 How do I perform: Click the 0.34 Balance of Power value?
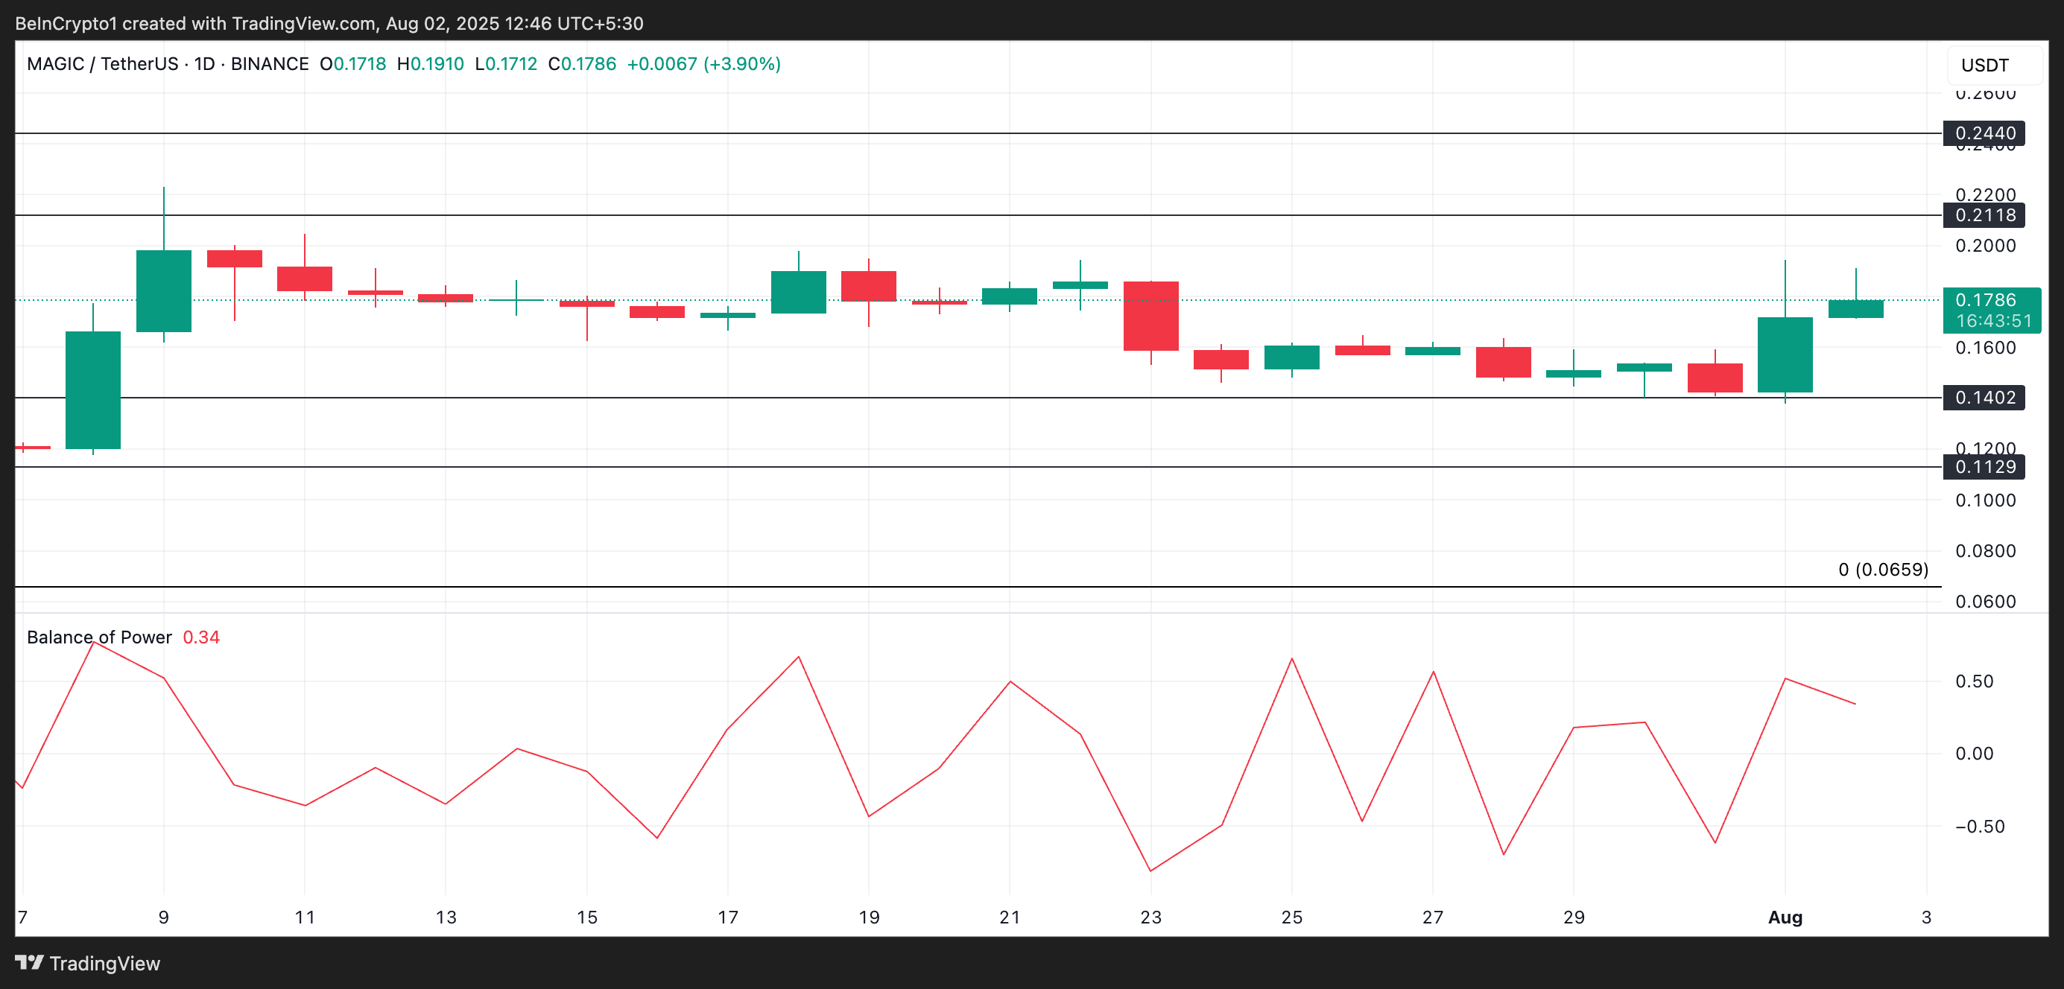coord(202,637)
